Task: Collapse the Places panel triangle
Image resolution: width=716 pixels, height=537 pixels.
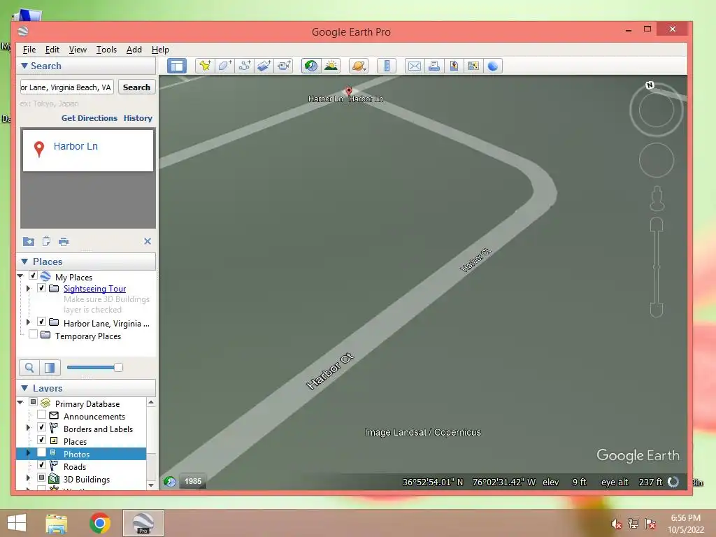Action: 24,262
